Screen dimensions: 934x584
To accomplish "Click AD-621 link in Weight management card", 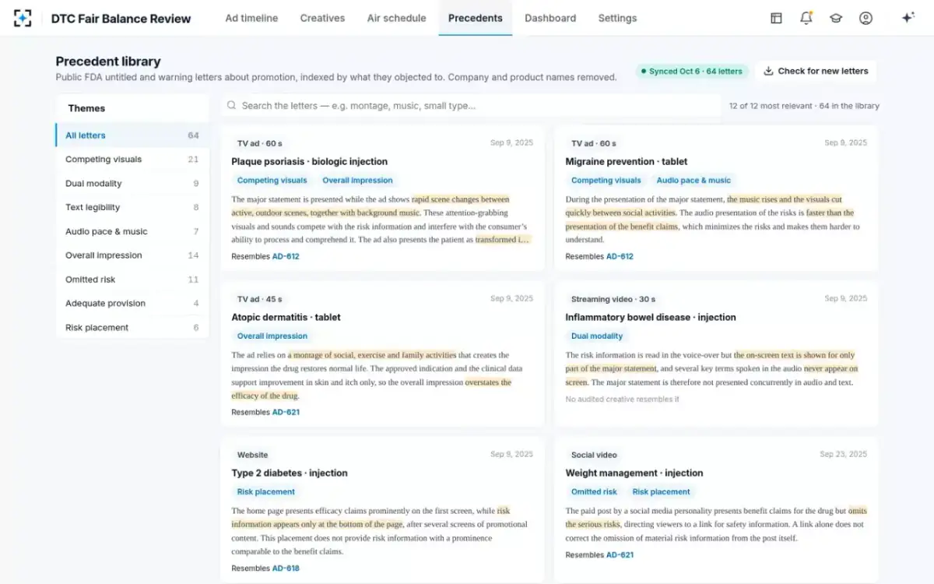I will tap(620, 555).
